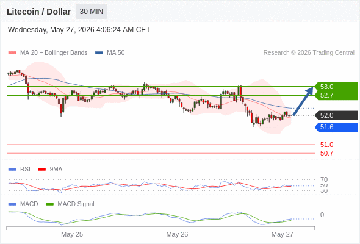Click the Litecoin / Dollar title
The height and width of the screenshot is (244, 360).
coord(38,12)
